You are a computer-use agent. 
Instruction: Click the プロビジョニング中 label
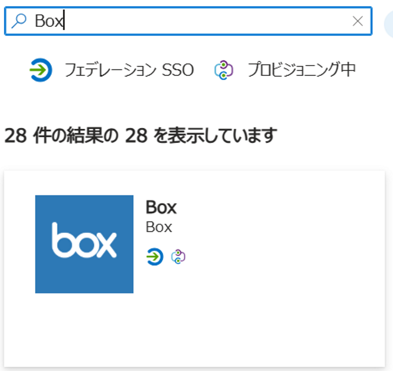click(x=301, y=70)
